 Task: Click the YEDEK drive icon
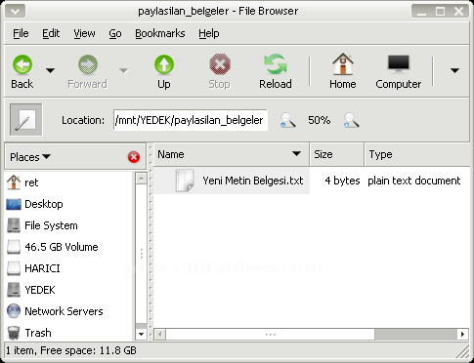click(x=14, y=290)
